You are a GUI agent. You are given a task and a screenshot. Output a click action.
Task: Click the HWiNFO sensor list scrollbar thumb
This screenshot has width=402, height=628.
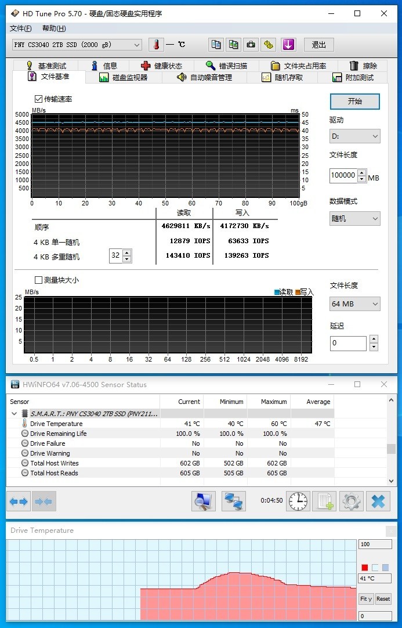pos(391,449)
